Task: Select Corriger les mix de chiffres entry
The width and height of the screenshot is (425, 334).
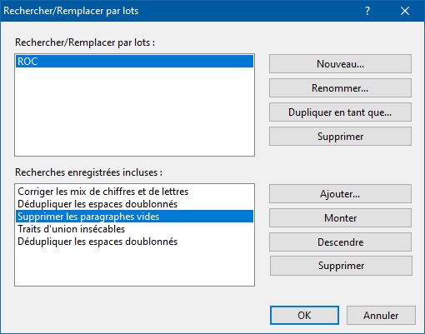Action: coord(134,192)
